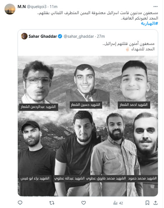Open M.N profile avatar picture
The image size is (164, 208).
coord(10,9)
